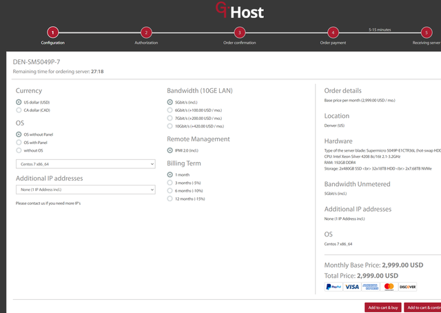Select 3 months (-5%) billing term
Viewport: 441px width, 313px height.
point(170,183)
